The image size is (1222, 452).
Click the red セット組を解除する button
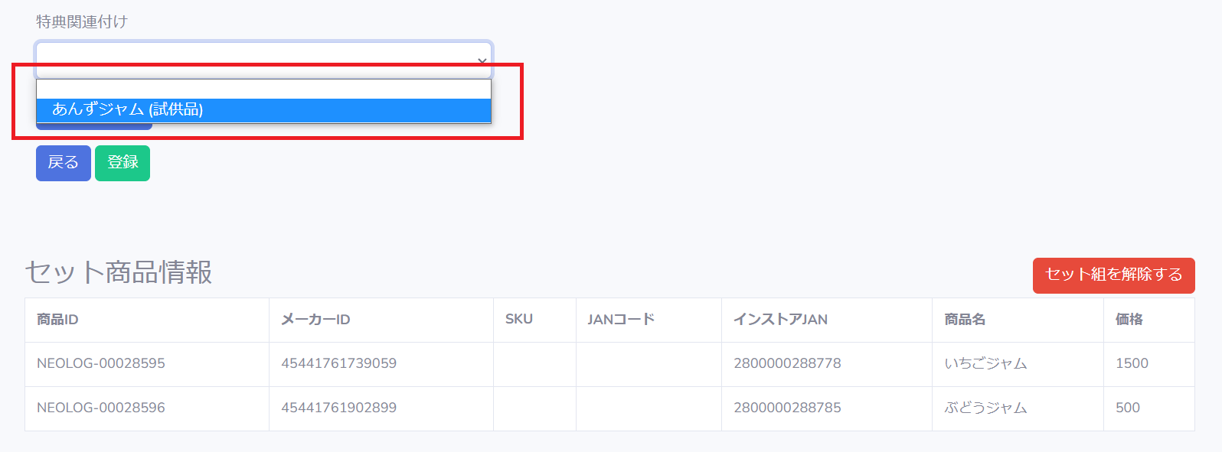(1113, 275)
